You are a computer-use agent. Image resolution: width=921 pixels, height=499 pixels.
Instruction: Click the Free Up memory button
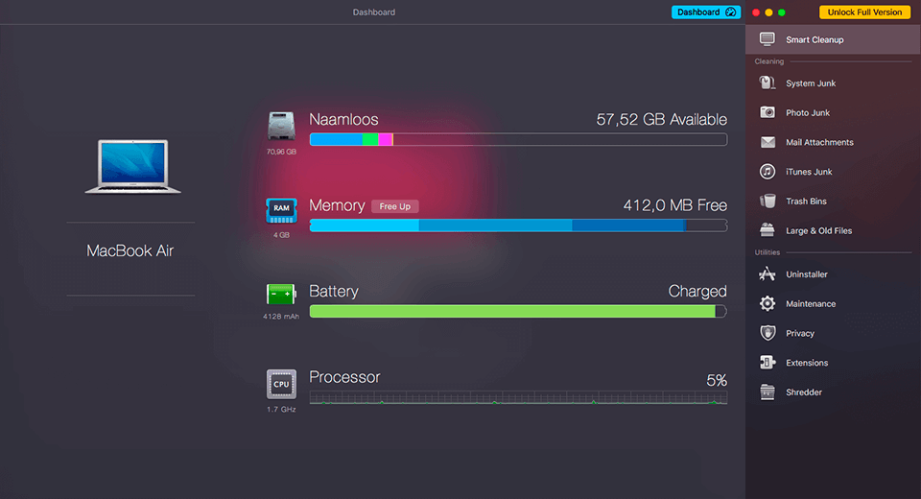pyautogui.click(x=394, y=206)
